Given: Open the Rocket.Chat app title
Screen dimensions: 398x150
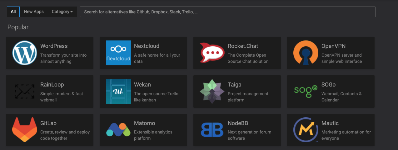Looking at the screenshot, I should (243, 46).
